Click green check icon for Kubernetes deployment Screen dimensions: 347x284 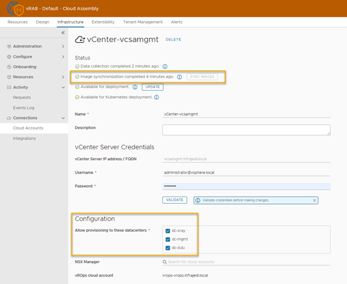click(x=77, y=97)
